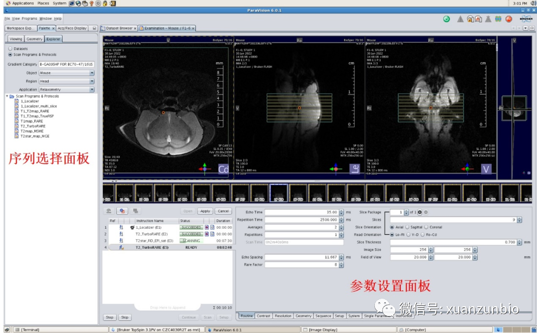Viewport: 537px width, 333px height.
Task: Open the help question-mark icon in the top panel
Action: (91, 3)
